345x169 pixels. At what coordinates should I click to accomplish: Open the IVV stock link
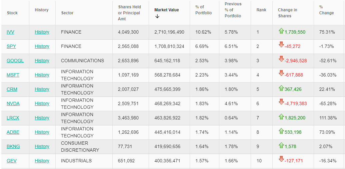point(10,32)
